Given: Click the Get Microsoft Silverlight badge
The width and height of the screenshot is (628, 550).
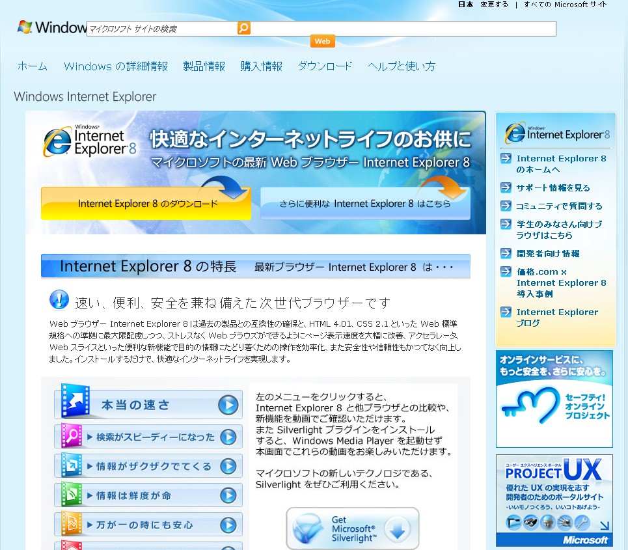Looking at the screenshot, I should tap(353, 529).
